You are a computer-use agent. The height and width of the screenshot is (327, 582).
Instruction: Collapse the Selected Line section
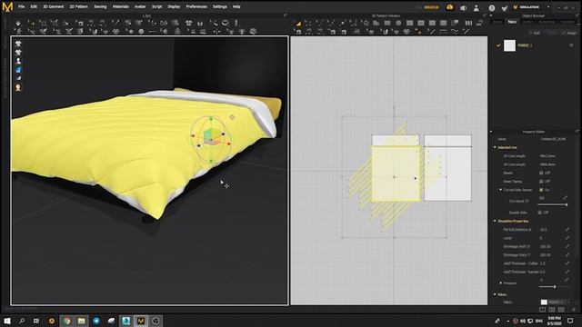(x=495, y=147)
